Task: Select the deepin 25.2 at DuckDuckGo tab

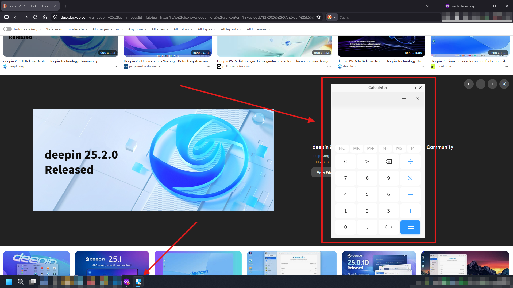Action: pyautogui.click(x=30, y=6)
